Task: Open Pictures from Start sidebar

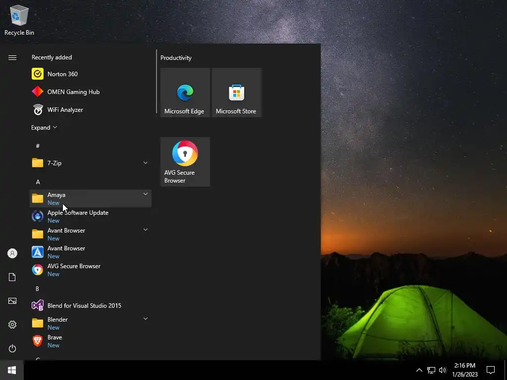Action: pos(12,301)
